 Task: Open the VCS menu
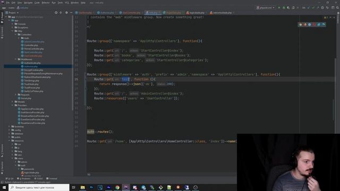(x=67, y=3)
